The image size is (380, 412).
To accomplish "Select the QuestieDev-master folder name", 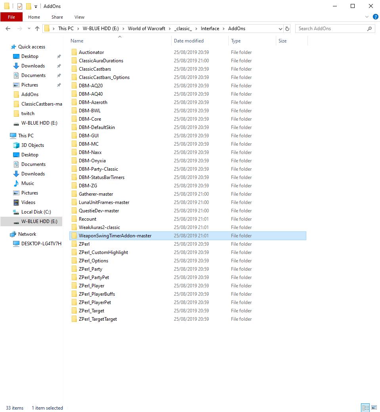I will (x=99, y=211).
